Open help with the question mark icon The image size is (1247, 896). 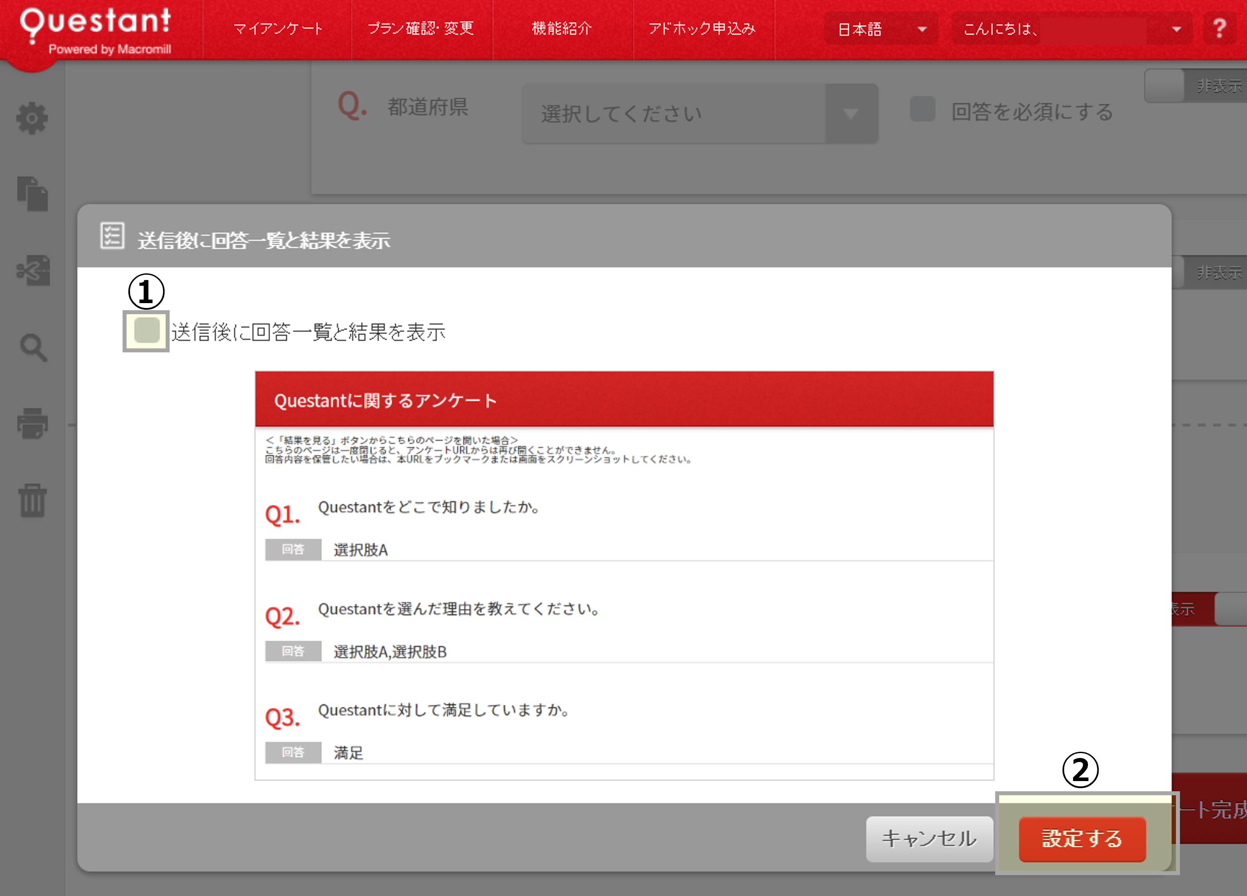(x=1219, y=28)
